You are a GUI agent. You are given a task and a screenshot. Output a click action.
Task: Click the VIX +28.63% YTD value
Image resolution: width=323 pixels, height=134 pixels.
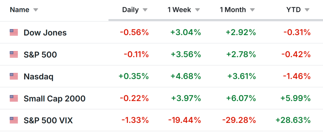click(293, 120)
